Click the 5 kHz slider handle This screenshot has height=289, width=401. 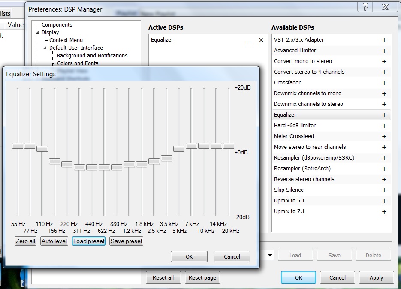pyautogui.click(x=179, y=149)
